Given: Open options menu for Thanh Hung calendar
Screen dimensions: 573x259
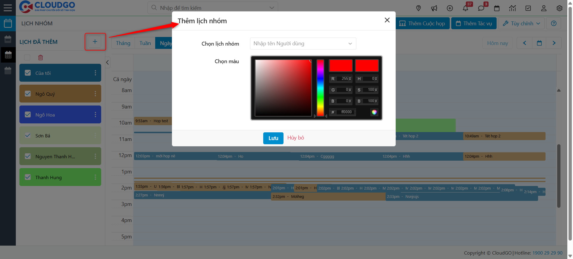Looking at the screenshot, I should pos(95,177).
